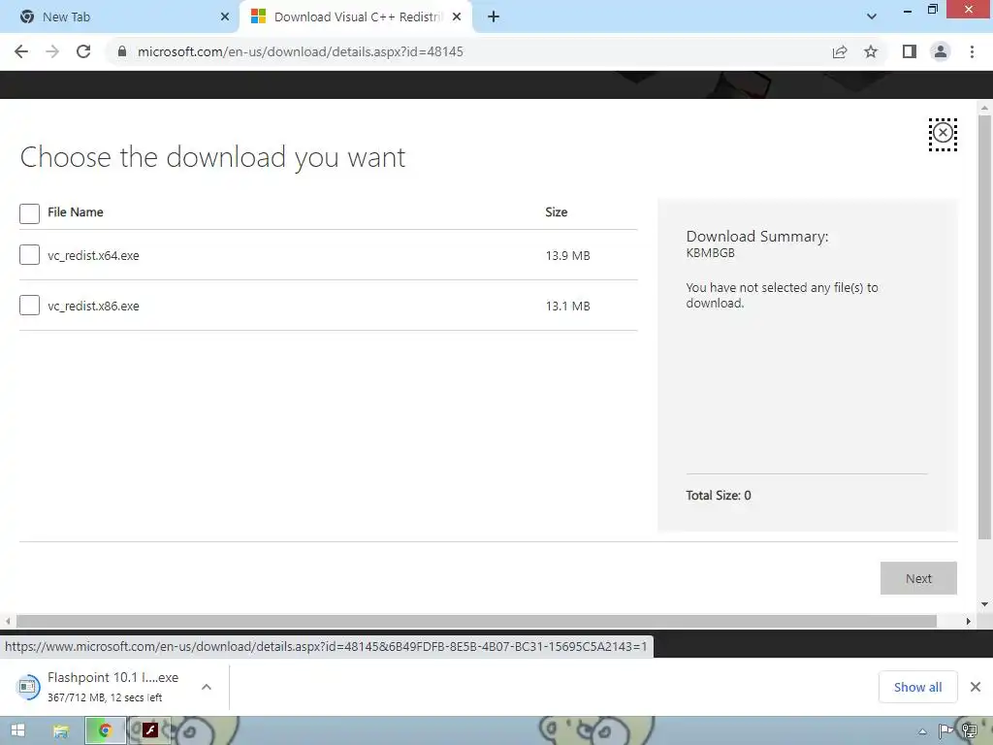Image resolution: width=993 pixels, height=745 pixels.
Task: Click the 13.9 MB size value
Action: pos(567,255)
